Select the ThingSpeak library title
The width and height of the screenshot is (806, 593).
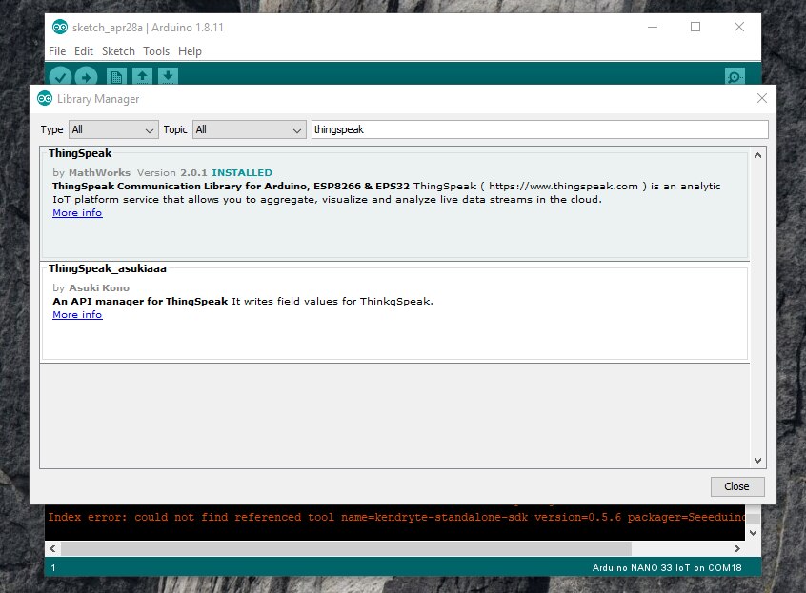click(80, 153)
